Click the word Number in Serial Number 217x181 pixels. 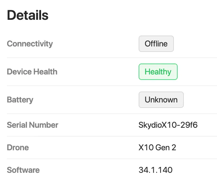[x=43, y=125]
